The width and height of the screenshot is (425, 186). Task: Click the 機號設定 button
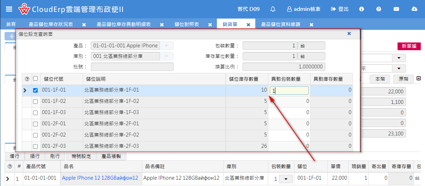click(x=81, y=156)
